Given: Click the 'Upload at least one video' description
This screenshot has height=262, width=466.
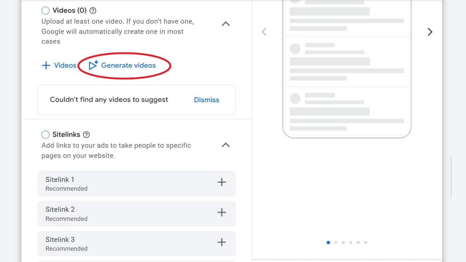Looking at the screenshot, I should pyautogui.click(x=118, y=31).
